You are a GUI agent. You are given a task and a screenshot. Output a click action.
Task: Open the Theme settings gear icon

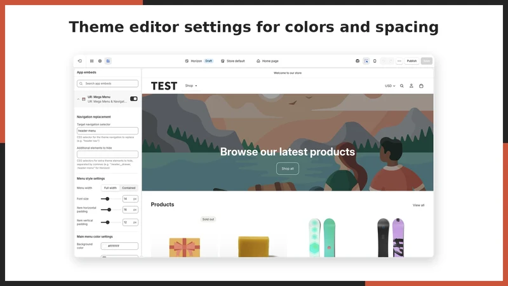[100, 61]
